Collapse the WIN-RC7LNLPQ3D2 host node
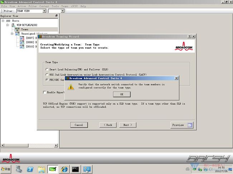The height and width of the screenshot is (174, 233). [x=8, y=25]
